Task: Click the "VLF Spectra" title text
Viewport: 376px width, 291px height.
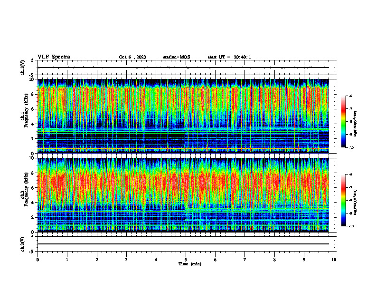Action: (x=54, y=57)
